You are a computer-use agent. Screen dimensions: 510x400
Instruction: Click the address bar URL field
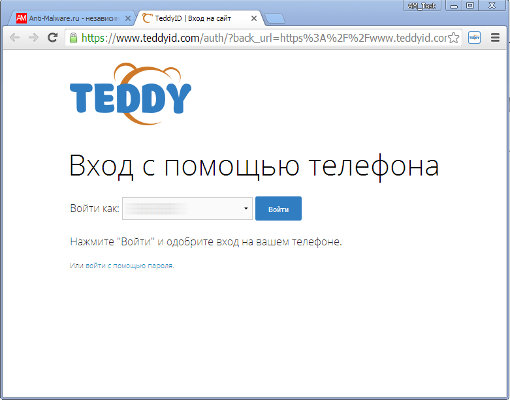tap(263, 38)
